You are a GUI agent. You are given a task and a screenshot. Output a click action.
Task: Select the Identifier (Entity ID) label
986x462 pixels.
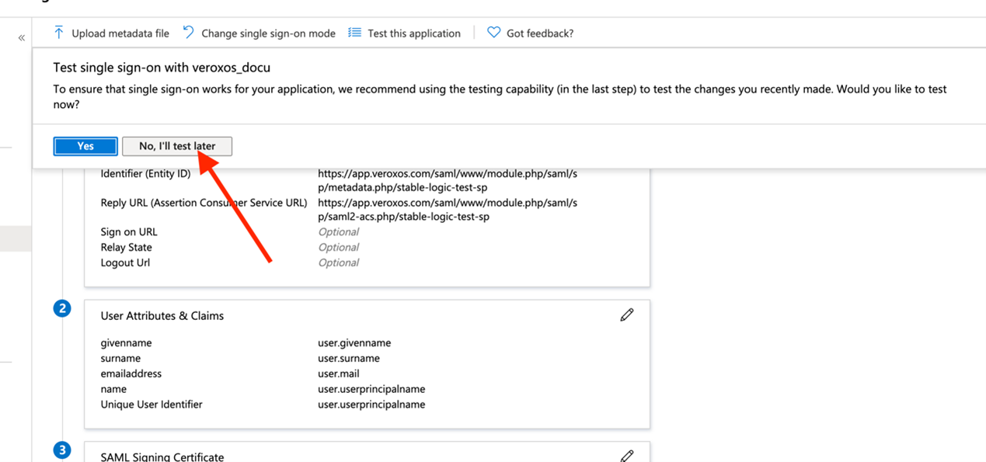[145, 174]
